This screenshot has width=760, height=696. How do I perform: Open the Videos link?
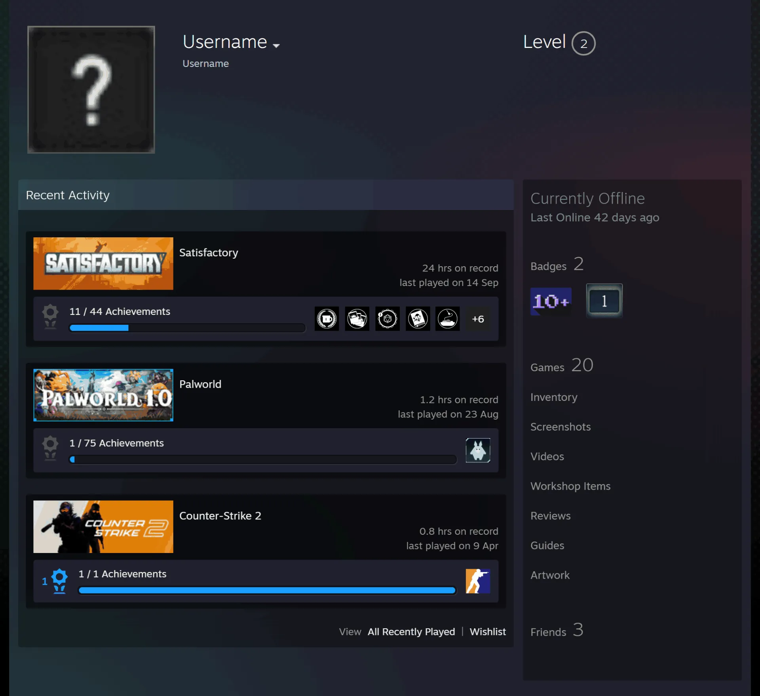pos(547,457)
